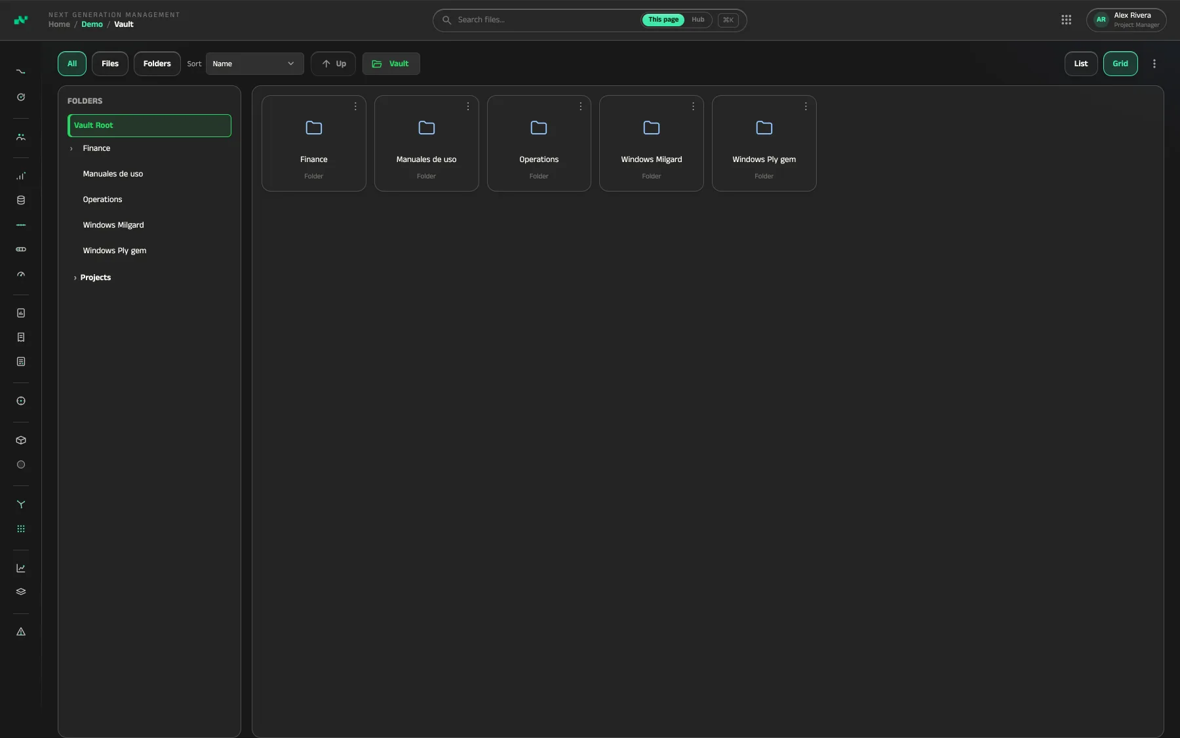Click the 3D cube icon in the sidebar
The height and width of the screenshot is (738, 1180).
tap(21, 440)
